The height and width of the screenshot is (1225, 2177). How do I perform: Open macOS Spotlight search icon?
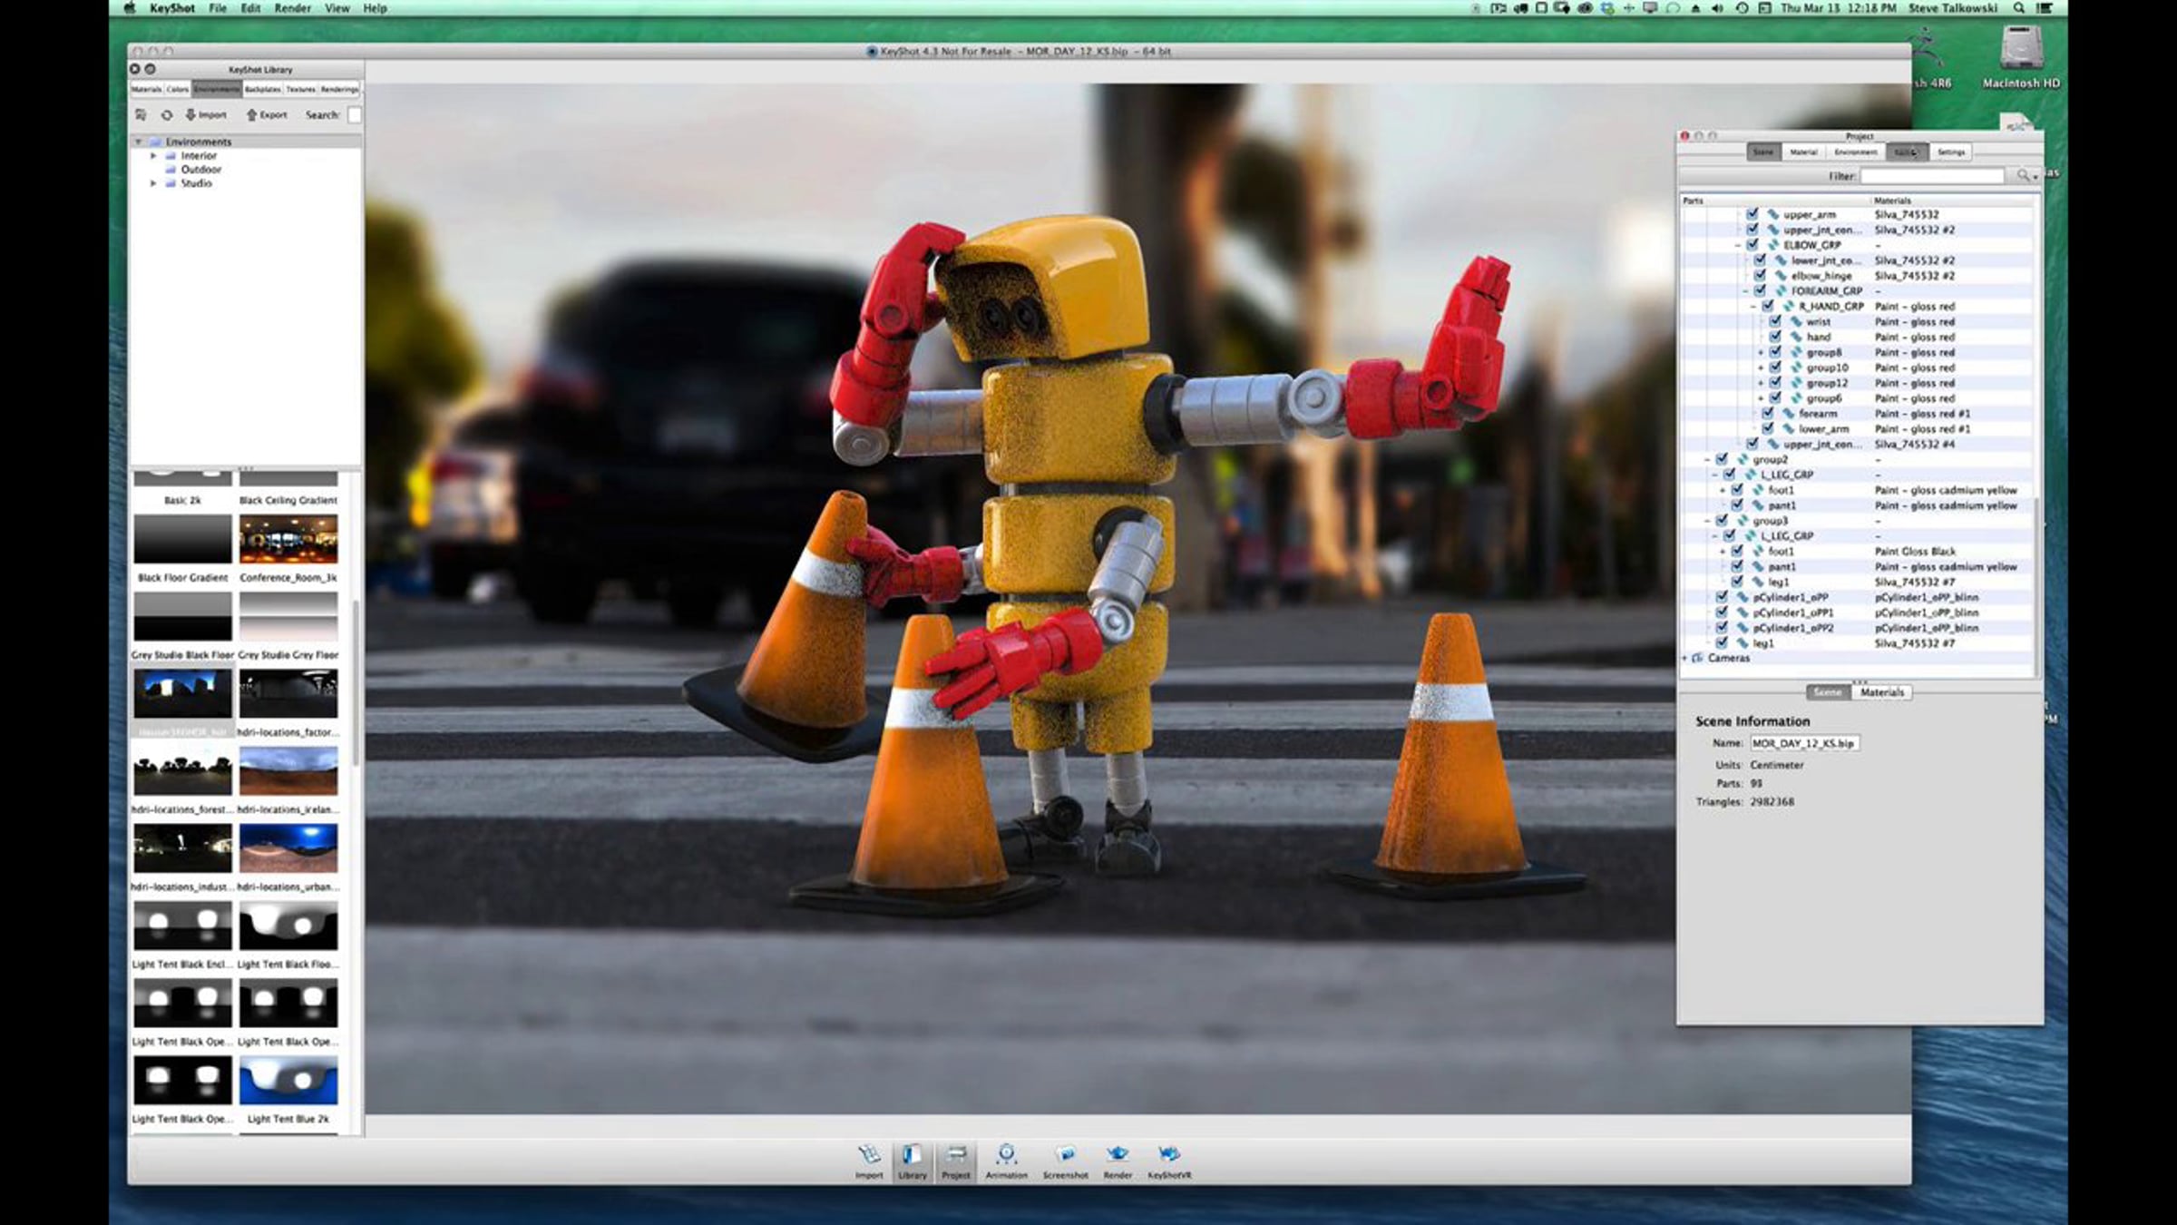[x=2019, y=8]
